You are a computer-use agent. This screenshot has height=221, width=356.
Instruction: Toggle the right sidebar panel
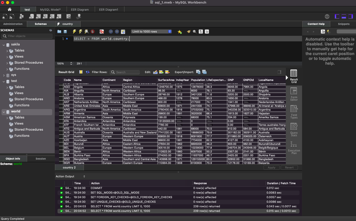351,16
